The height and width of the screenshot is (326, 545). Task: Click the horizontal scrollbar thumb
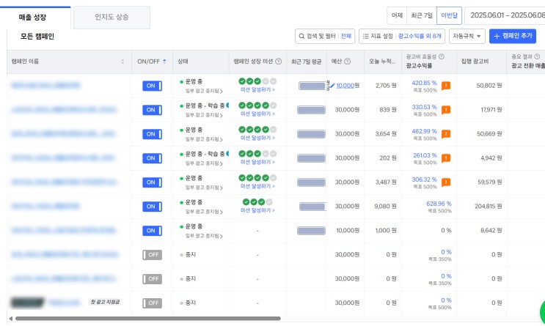pos(147,319)
